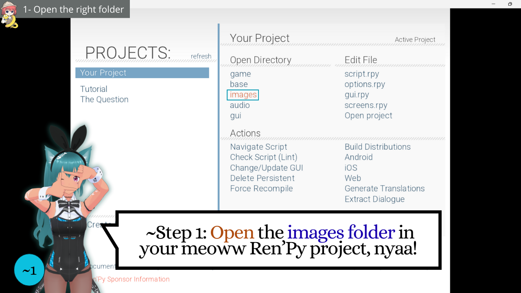Click Generate Translations
Viewport: 521px width, 293px height.
(x=385, y=188)
